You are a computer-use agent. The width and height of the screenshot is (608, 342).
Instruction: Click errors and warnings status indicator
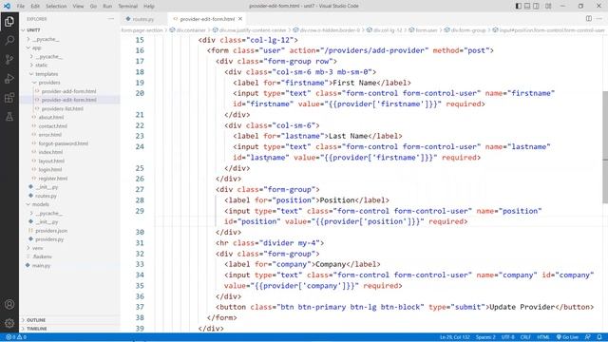(16, 337)
